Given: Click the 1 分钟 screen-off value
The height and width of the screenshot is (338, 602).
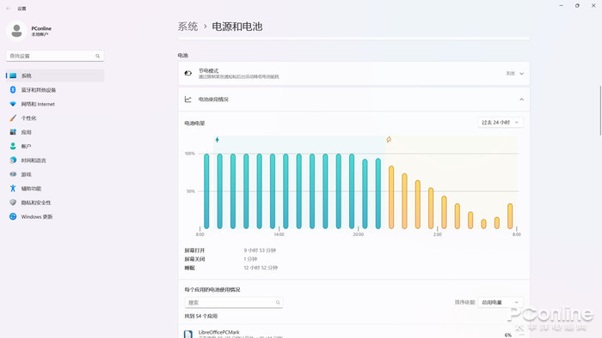Looking at the screenshot, I should tap(250, 259).
